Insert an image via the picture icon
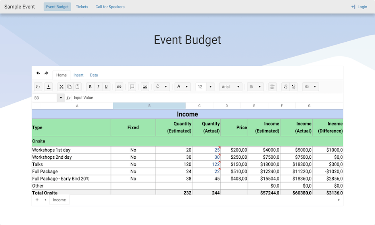This screenshot has height=225, width=375. pyautogui.click(x=145, y=87)
